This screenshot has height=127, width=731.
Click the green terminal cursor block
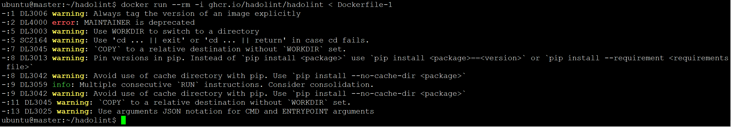[x=123, y=120]
